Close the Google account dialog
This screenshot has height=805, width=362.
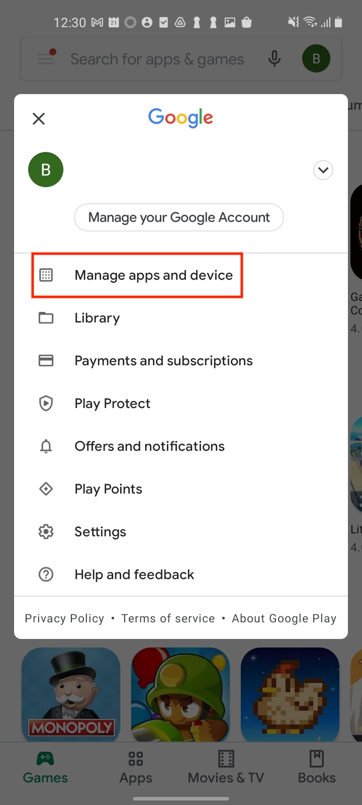(38, 119)
